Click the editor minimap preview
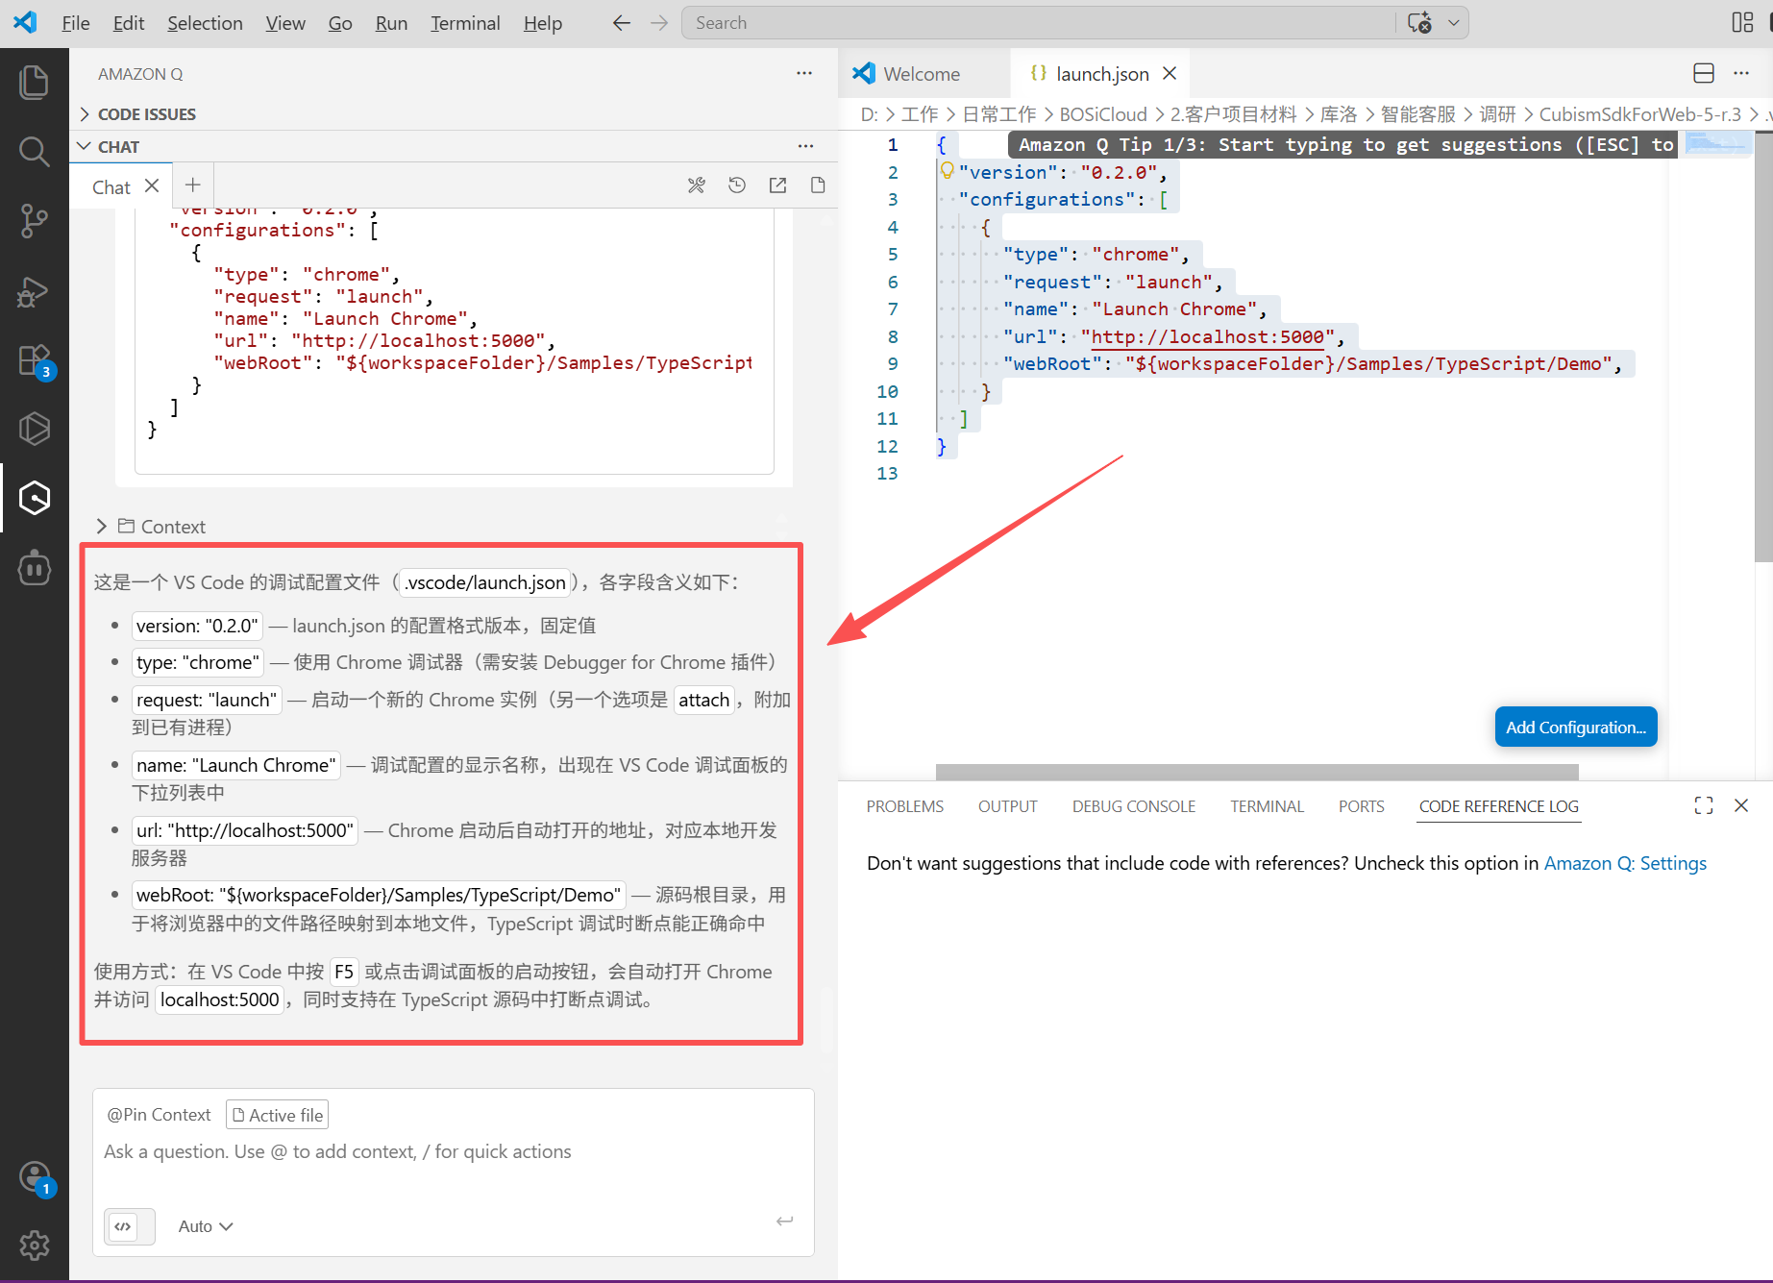Viewport: 1773px width, 1283px height. click(x=1720, y=144)
